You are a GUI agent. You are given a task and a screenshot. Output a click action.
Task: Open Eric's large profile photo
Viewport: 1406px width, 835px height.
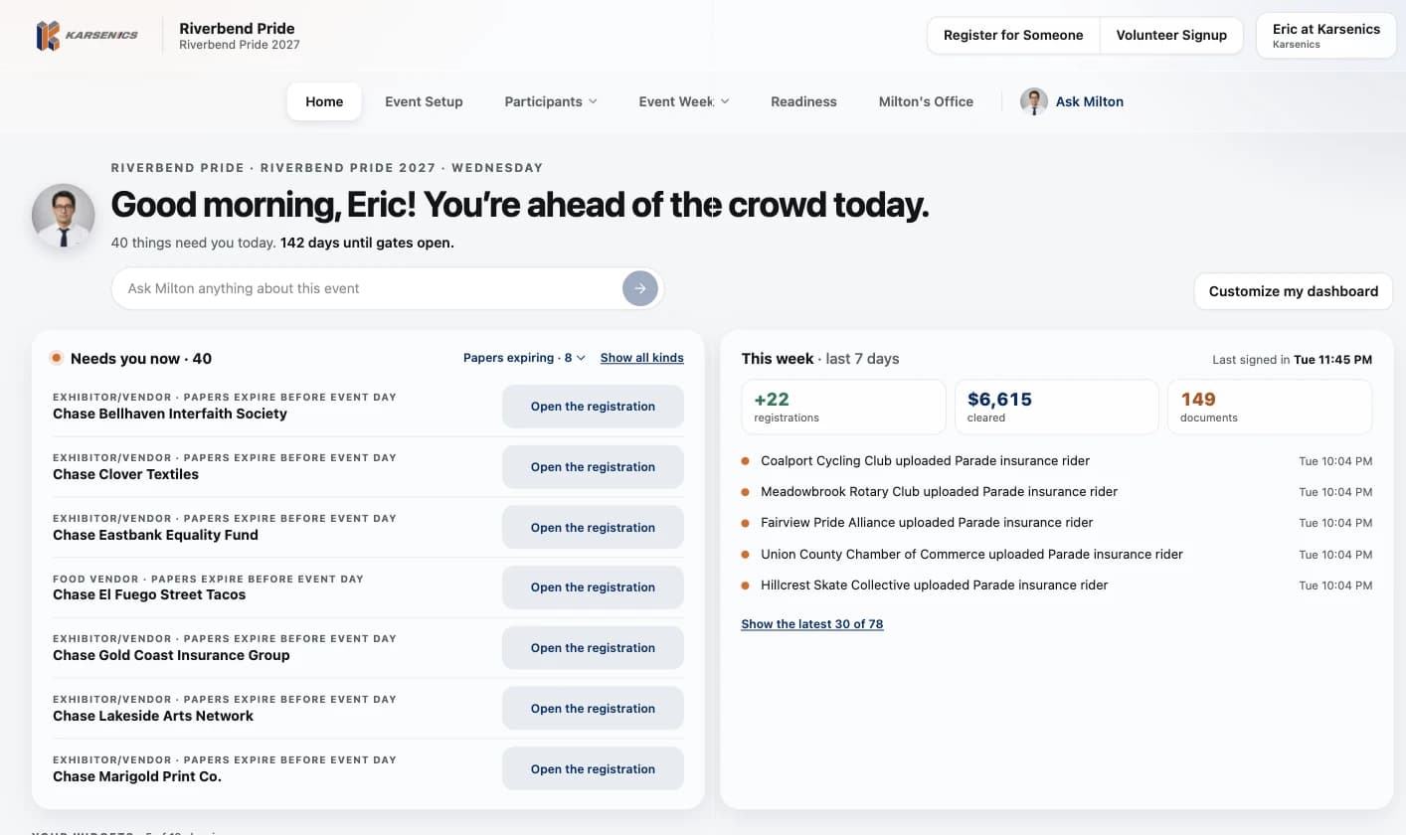coord(64,215)
